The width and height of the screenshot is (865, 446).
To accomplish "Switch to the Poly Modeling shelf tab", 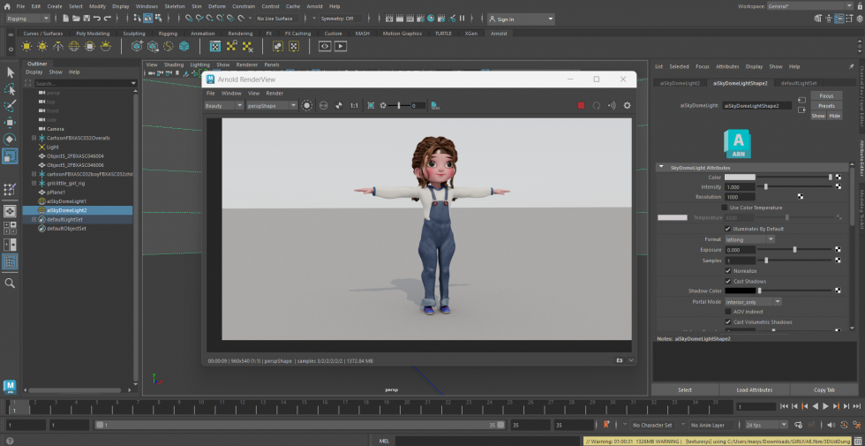I will 93,34.
